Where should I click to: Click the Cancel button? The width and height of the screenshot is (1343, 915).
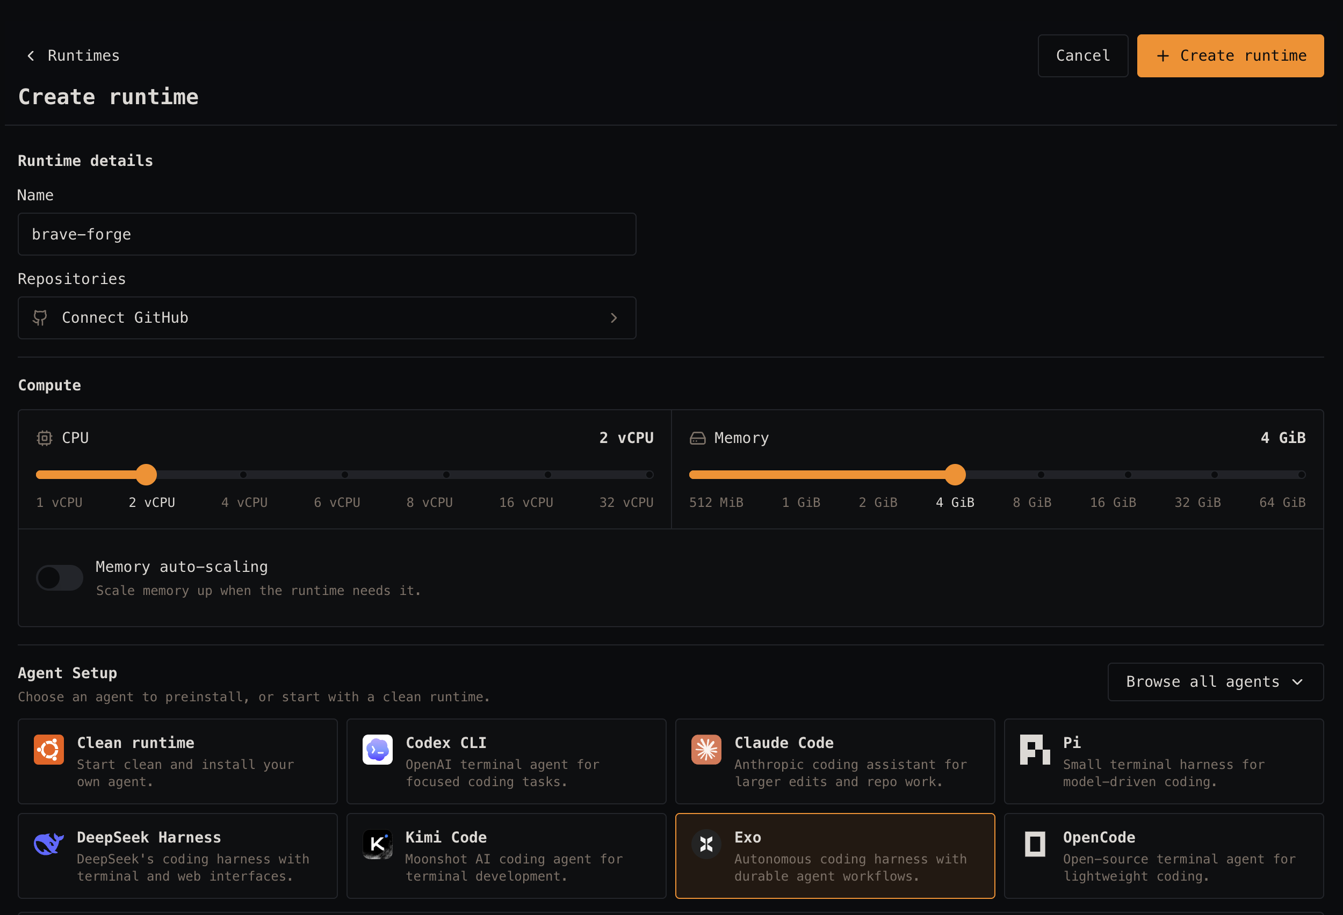[1082, 55]
